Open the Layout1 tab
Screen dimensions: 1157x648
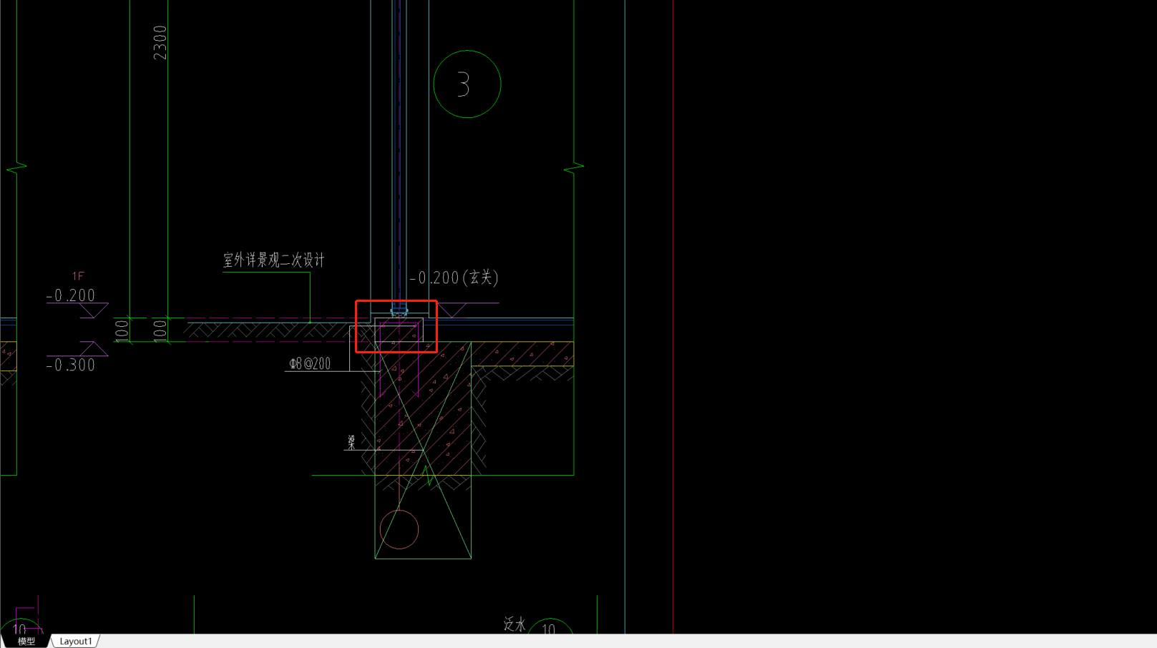[x=76, y=642]
